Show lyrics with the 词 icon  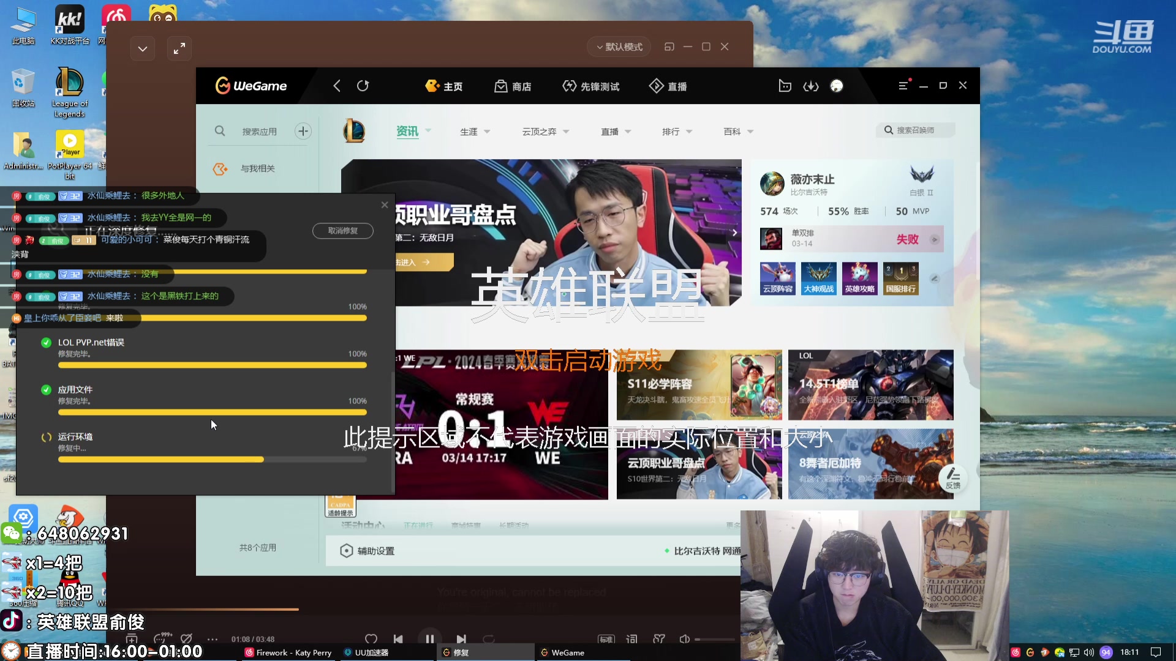coord(631,639)
